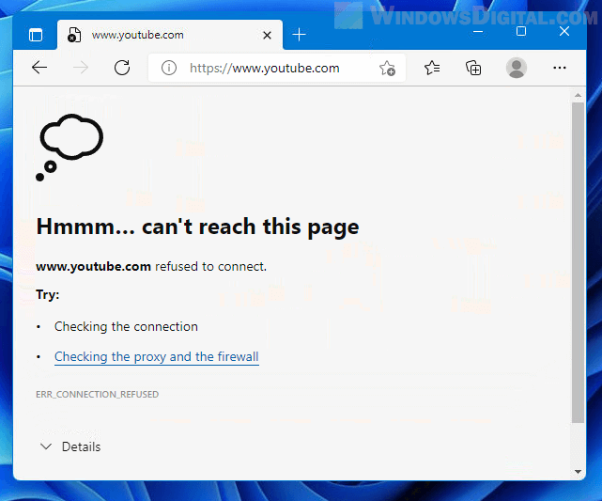The image size is (602, 501).
Task: Close the Edge browser window
Action: tap(564, 31)
